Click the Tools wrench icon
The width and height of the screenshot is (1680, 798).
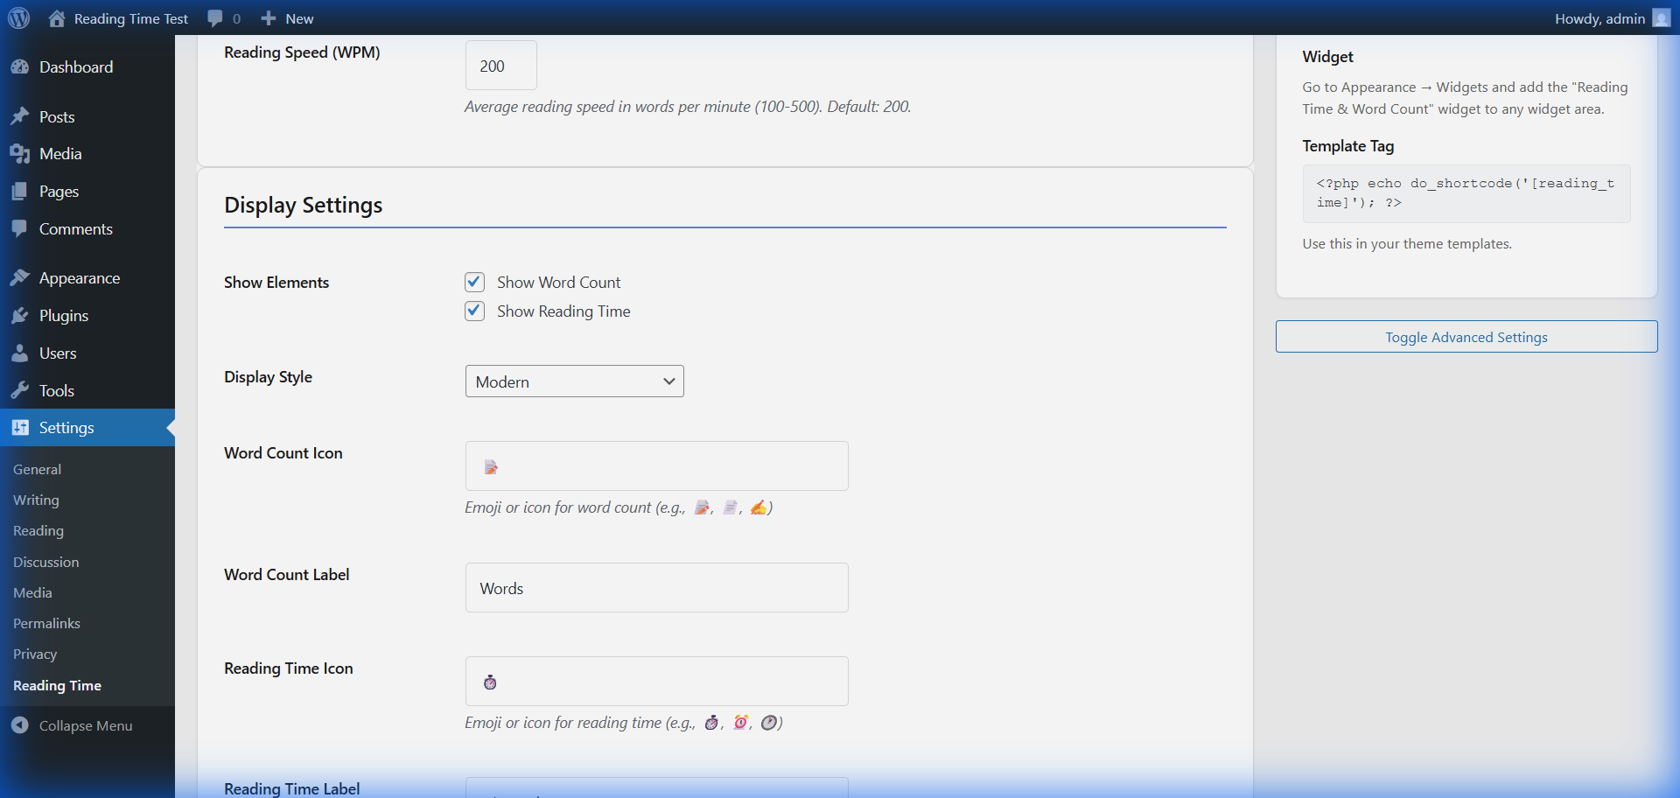pos(20,390)
